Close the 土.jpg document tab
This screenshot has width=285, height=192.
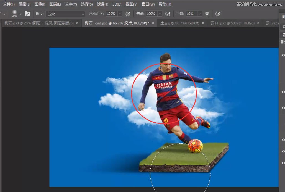203,23
